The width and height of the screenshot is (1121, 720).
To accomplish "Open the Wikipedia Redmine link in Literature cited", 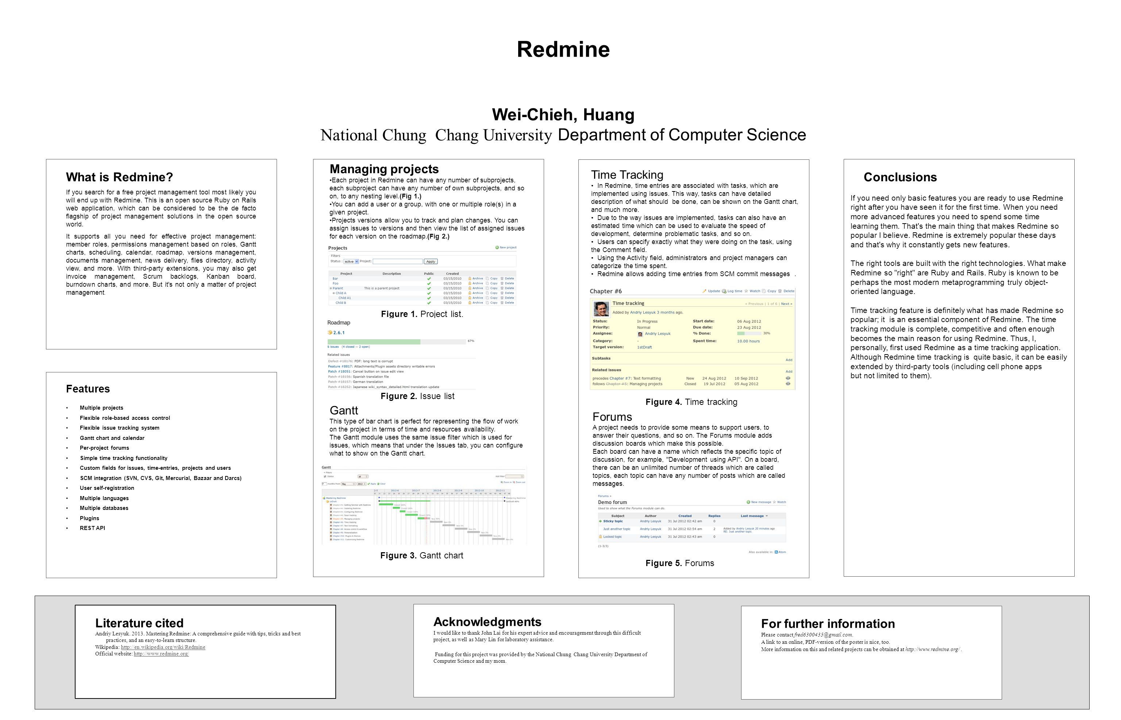I will pos(163,647).
